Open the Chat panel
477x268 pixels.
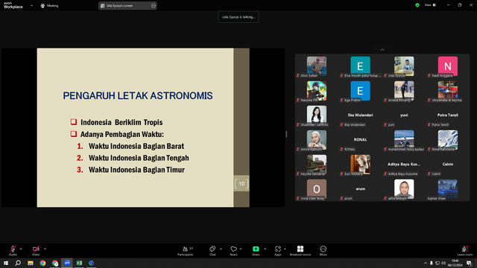pyautogui.click(x=212, y=251)
